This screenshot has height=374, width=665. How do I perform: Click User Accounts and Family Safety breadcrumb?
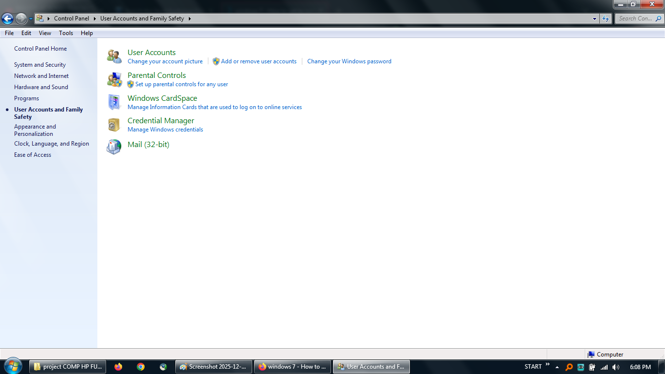(142, 19)
